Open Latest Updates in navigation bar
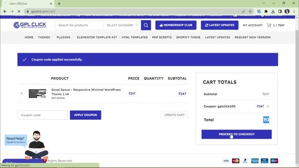The width and height of the screenshot is (299, 168). (x=218, y=37)
